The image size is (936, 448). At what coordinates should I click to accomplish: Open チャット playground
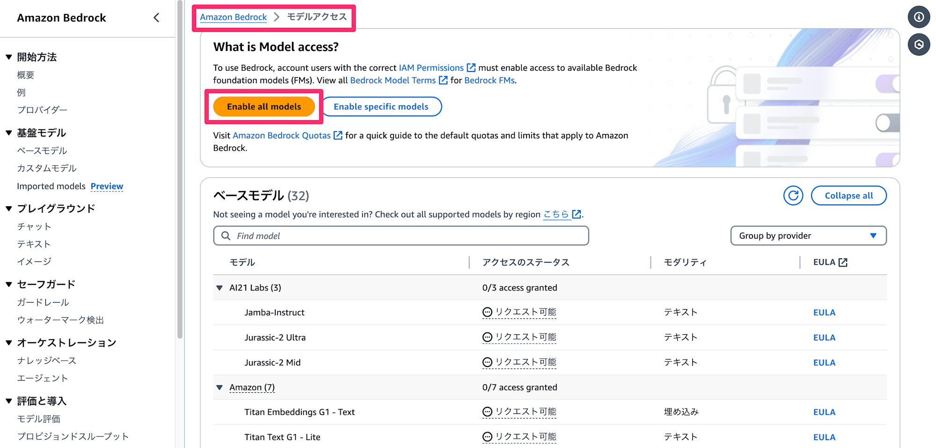[34, 226]
